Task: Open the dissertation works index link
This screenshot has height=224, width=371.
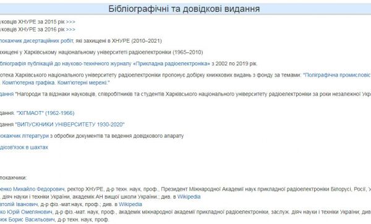Action: click(36, 41)
